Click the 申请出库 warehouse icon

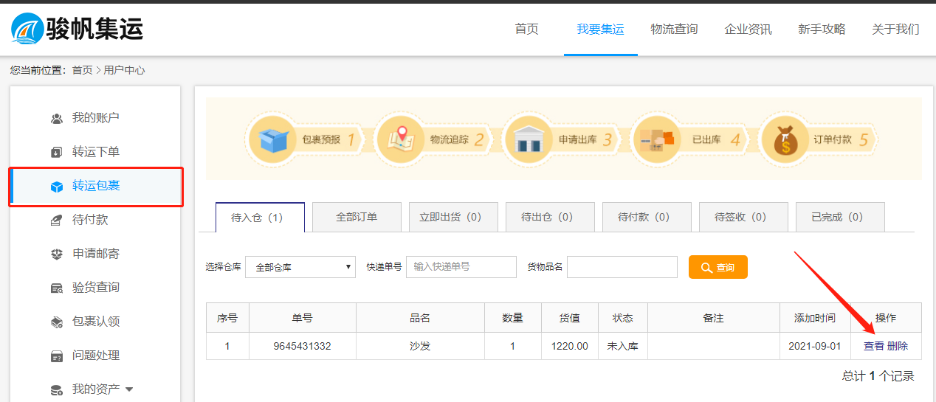pyautogui.click(x=527, y=139)
